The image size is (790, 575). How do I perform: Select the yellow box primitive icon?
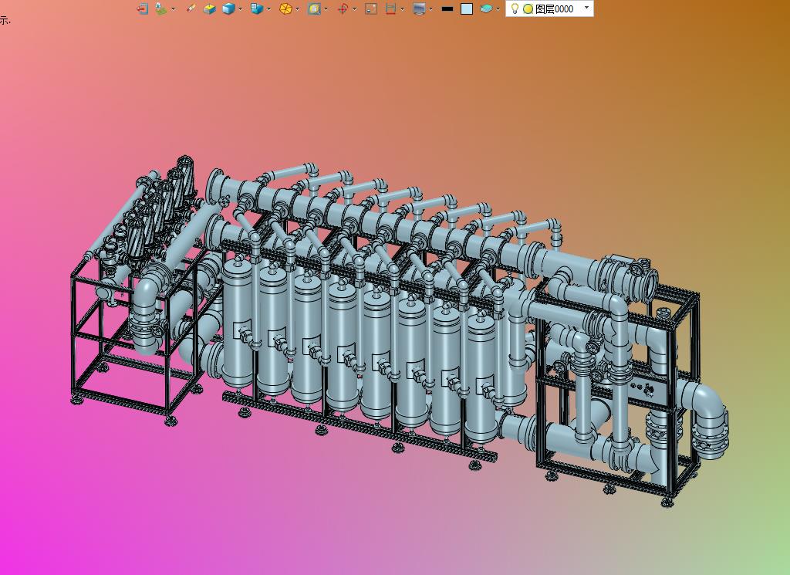coord(209,8)
